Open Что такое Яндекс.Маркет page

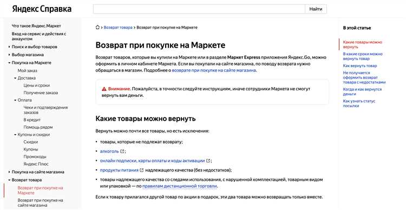pyautogui.click(x=36, y=26)
